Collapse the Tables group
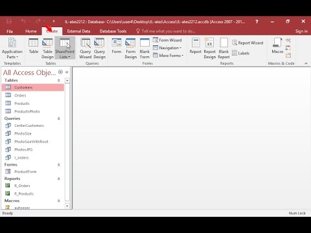Screen dimensions: 311x233 [58, 80]
